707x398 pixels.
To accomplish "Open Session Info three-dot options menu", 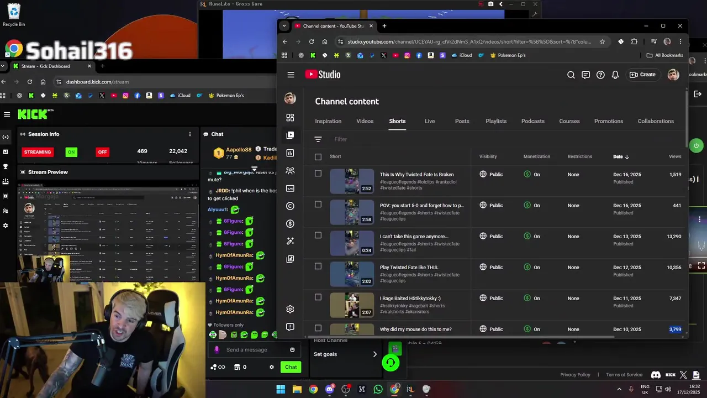I will click(x=189, y=134).
